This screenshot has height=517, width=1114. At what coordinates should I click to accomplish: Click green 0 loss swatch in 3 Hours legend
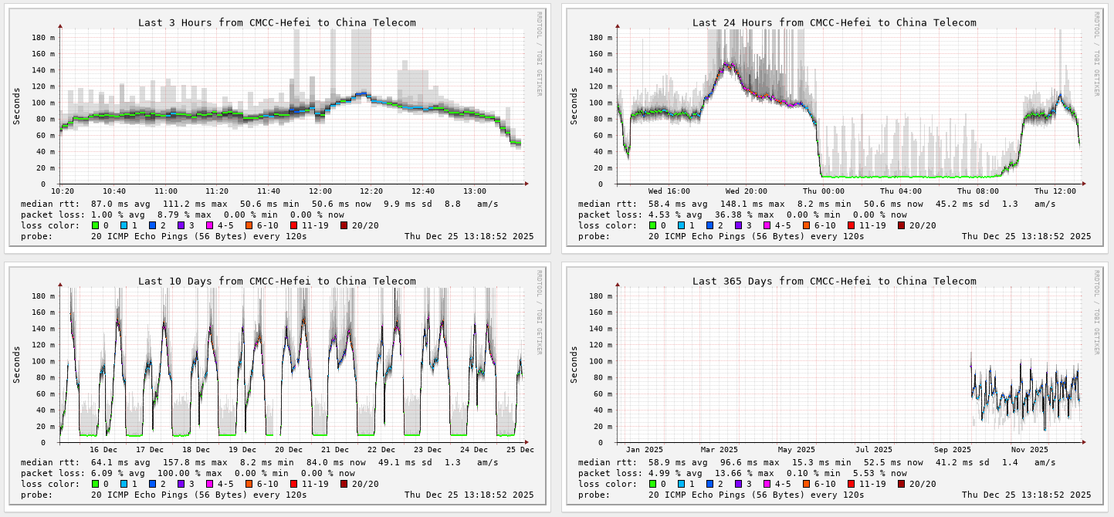pos(96,225)
